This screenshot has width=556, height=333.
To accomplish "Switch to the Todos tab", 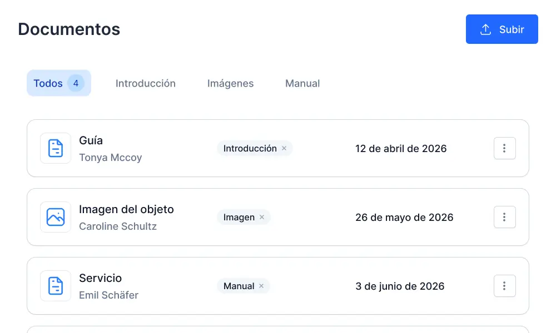I will coord(48,83).
